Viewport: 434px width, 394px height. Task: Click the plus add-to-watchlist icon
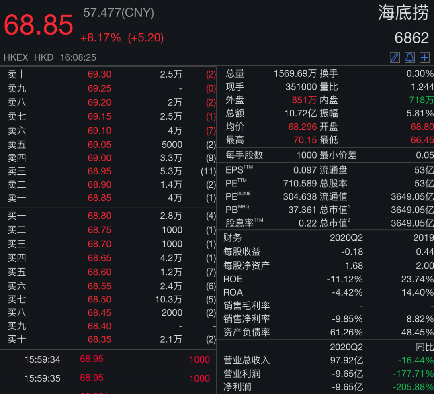pos(425,57)
